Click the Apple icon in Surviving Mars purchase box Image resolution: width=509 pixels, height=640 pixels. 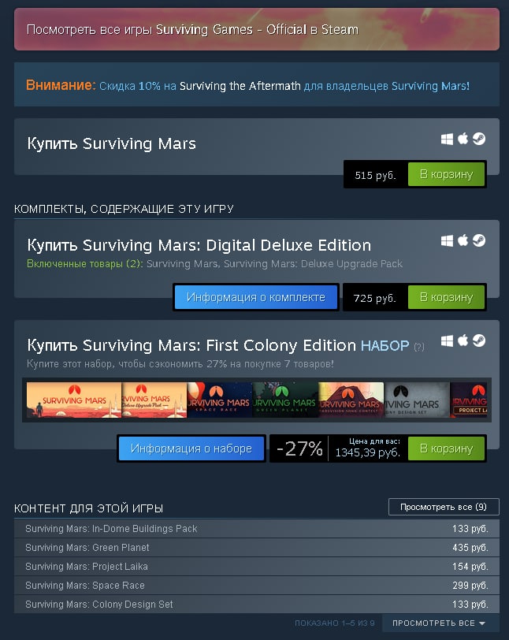click(x=463, y=139)
